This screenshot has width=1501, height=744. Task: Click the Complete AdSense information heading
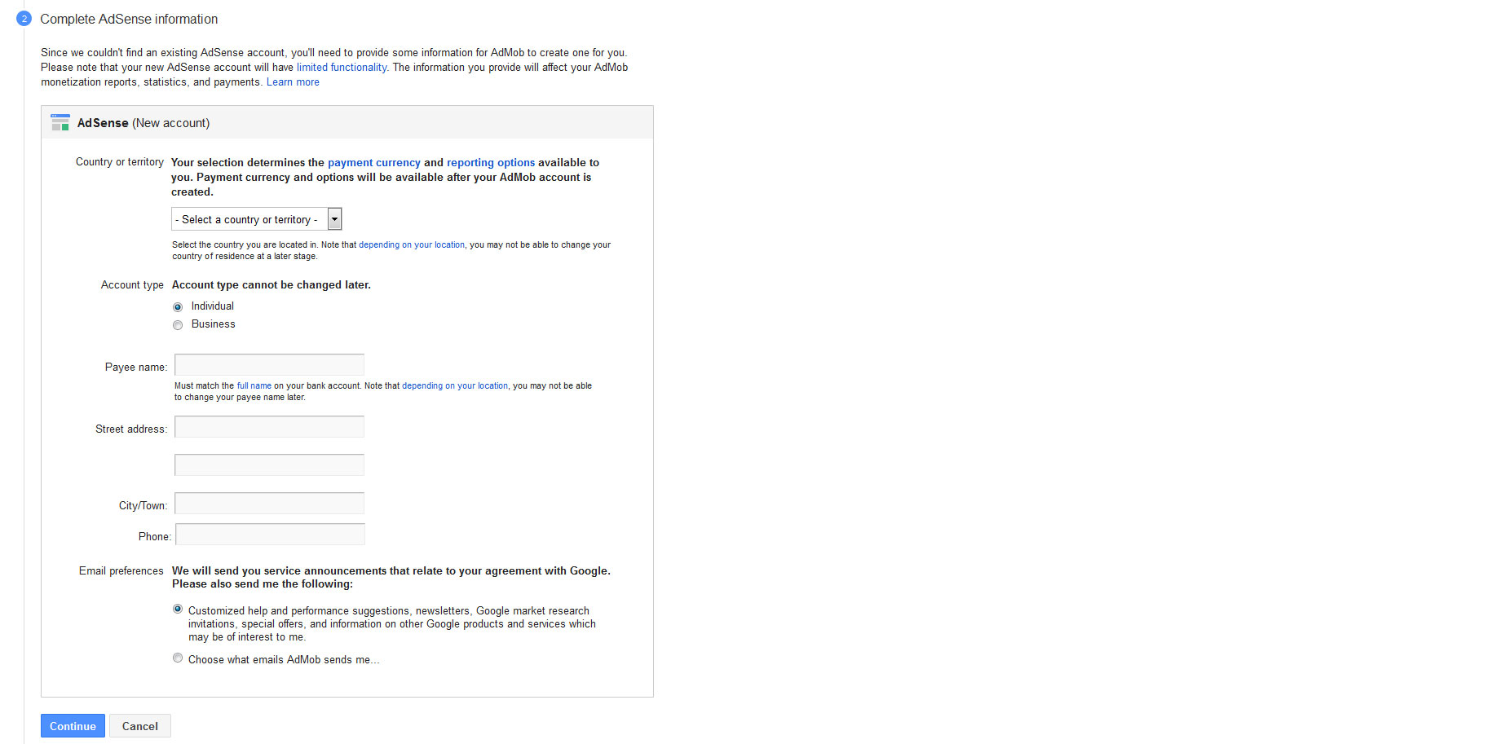[x=129, y=19]
